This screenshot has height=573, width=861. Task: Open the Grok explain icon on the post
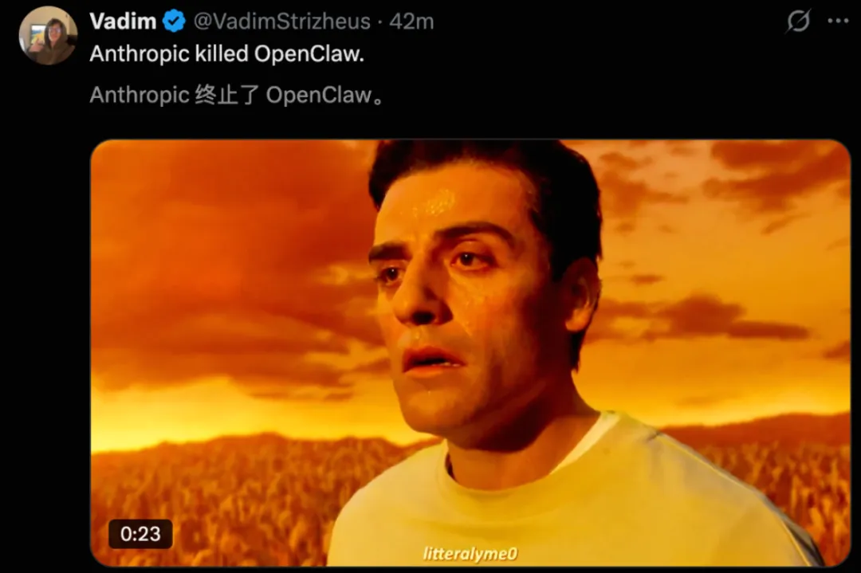(798, 22)
